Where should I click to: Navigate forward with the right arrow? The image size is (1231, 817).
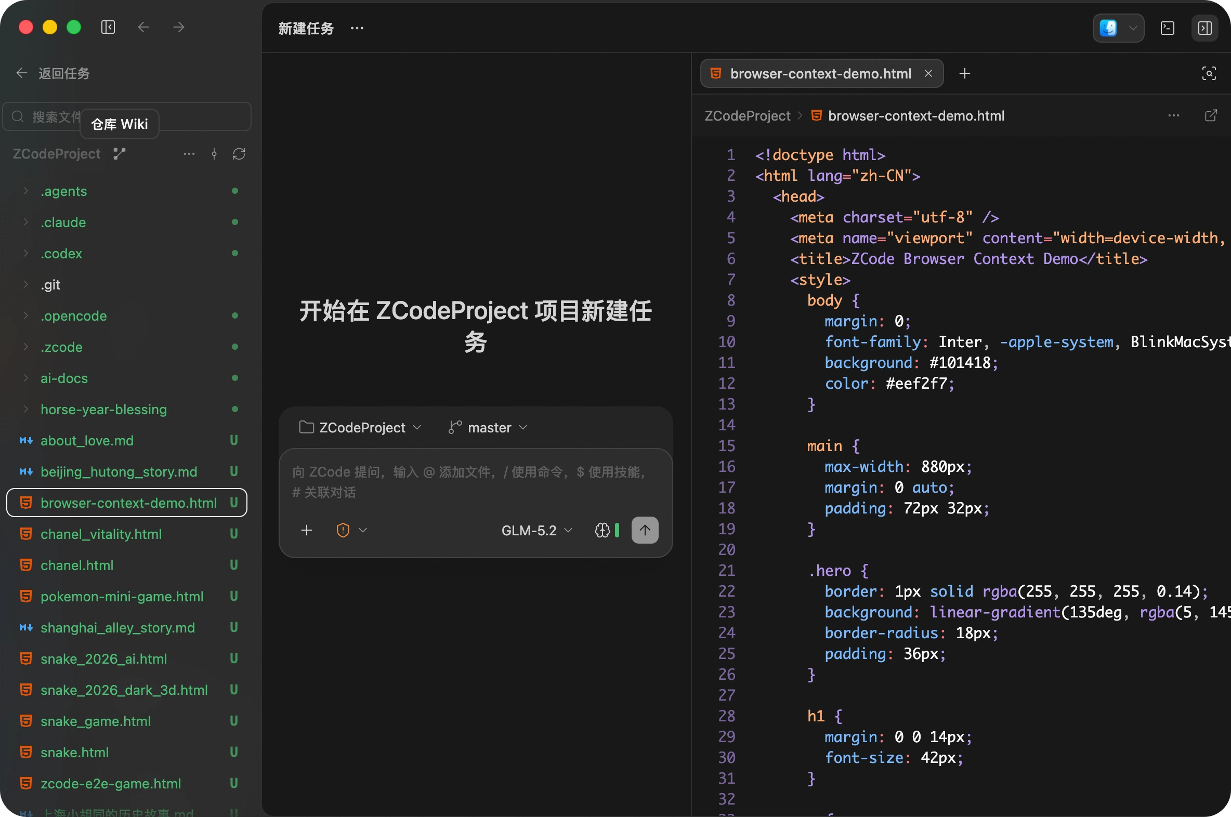point(179,27)
